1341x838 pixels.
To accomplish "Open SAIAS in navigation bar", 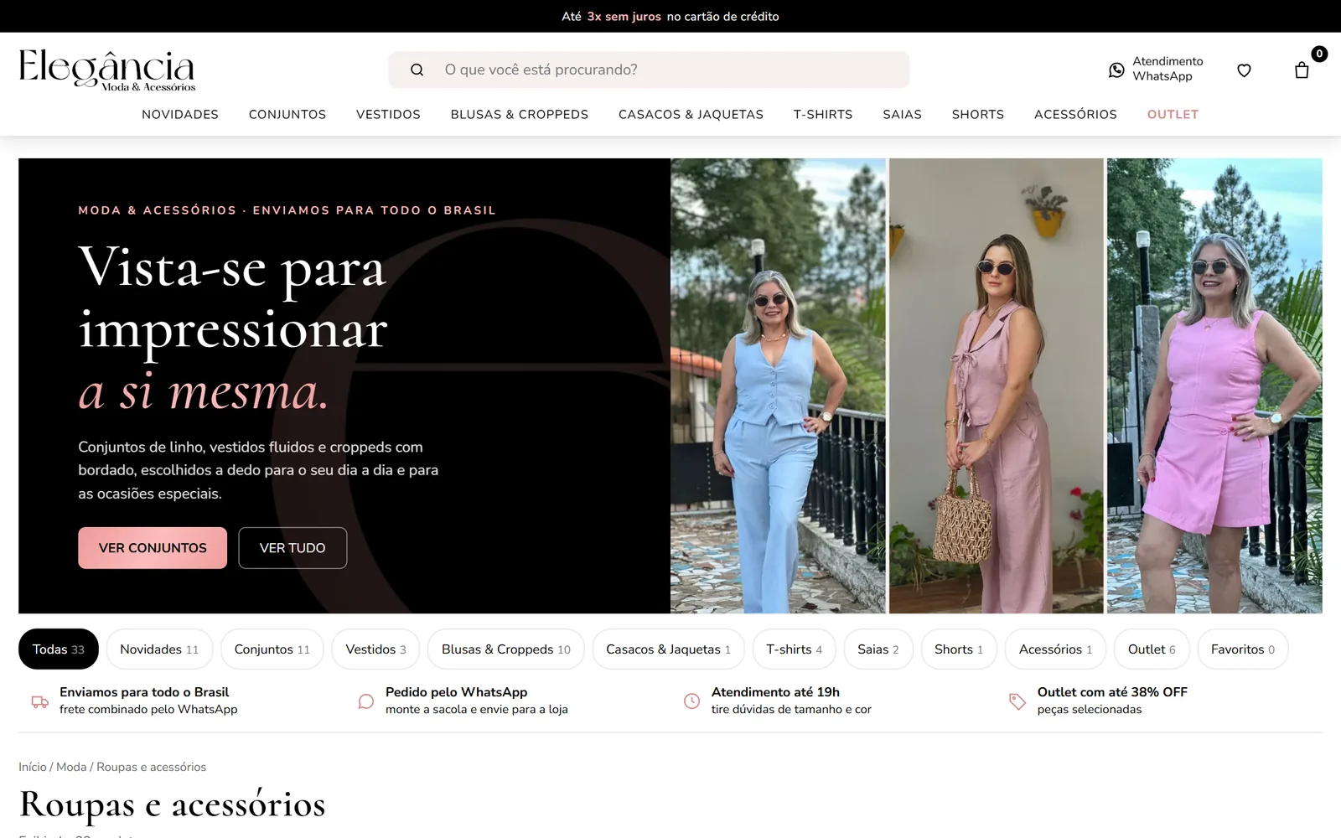I will click(x=902, y=114).
